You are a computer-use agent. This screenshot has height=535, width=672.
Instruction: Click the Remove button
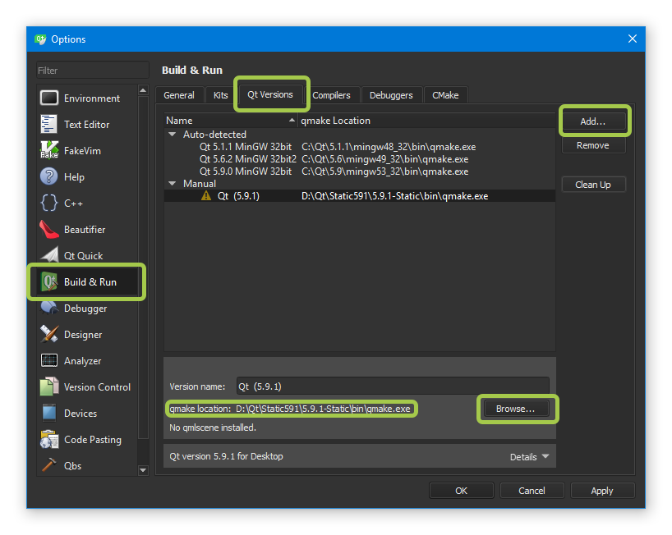coord(593,145)
